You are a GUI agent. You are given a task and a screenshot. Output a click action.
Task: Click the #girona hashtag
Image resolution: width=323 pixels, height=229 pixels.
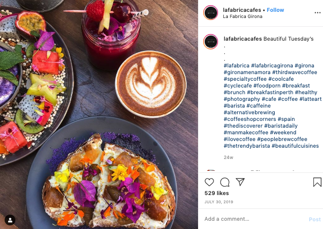point(304,66)
